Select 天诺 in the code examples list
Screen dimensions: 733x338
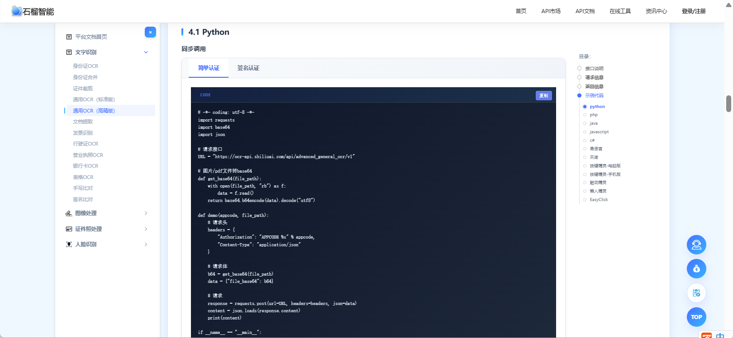coord(594,157)
